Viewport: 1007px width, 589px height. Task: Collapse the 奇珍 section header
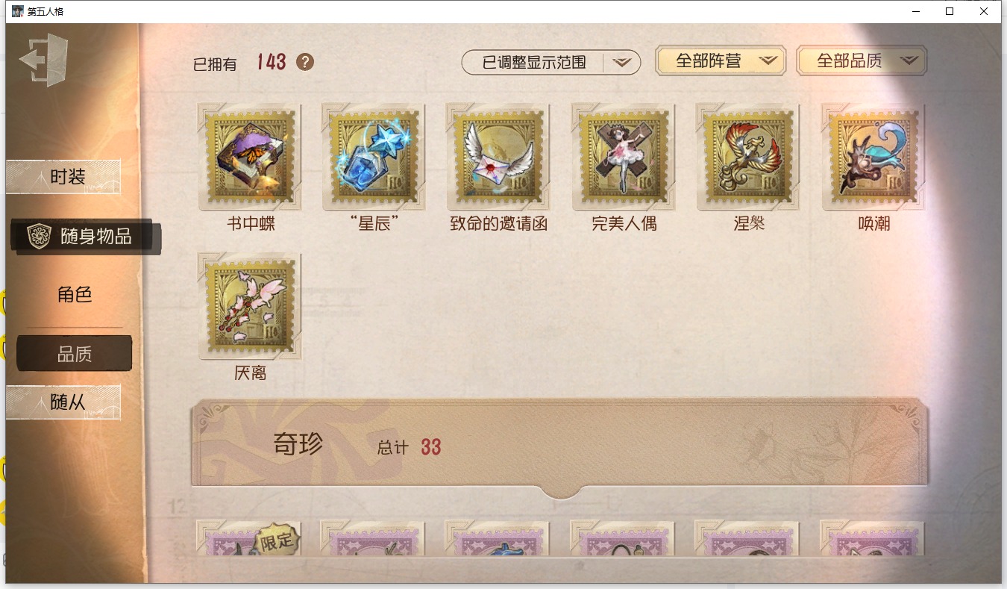coord(559,447)
